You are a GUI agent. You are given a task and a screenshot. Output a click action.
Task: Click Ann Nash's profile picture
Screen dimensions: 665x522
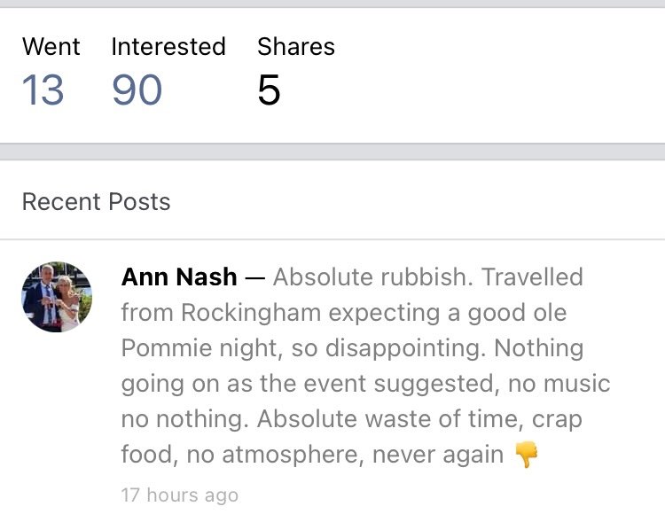point(57,297)
